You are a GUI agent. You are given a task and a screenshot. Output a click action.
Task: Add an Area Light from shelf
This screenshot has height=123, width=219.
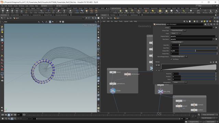point(132,11)
